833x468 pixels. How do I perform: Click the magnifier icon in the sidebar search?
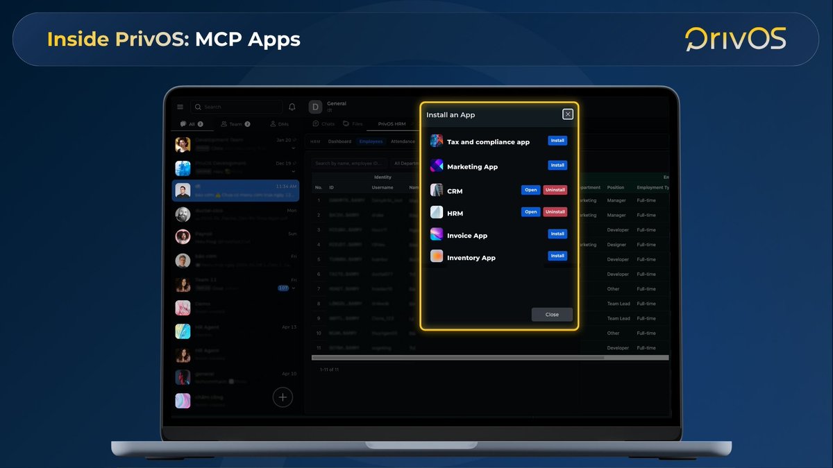[198, 107]
